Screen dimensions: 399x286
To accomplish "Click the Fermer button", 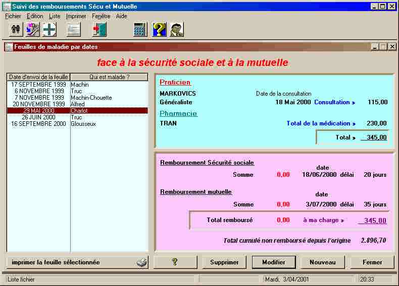I will click(372, 262).
